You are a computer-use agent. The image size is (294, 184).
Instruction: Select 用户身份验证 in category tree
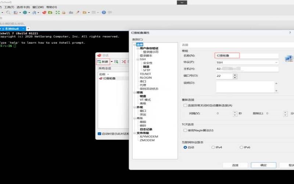(x=149, y=48)
